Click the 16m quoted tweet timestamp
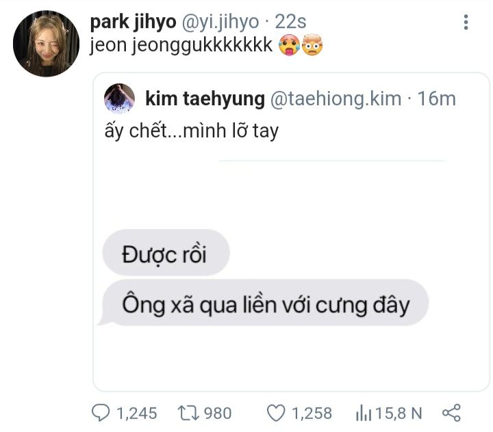 (x=436, y=98)
